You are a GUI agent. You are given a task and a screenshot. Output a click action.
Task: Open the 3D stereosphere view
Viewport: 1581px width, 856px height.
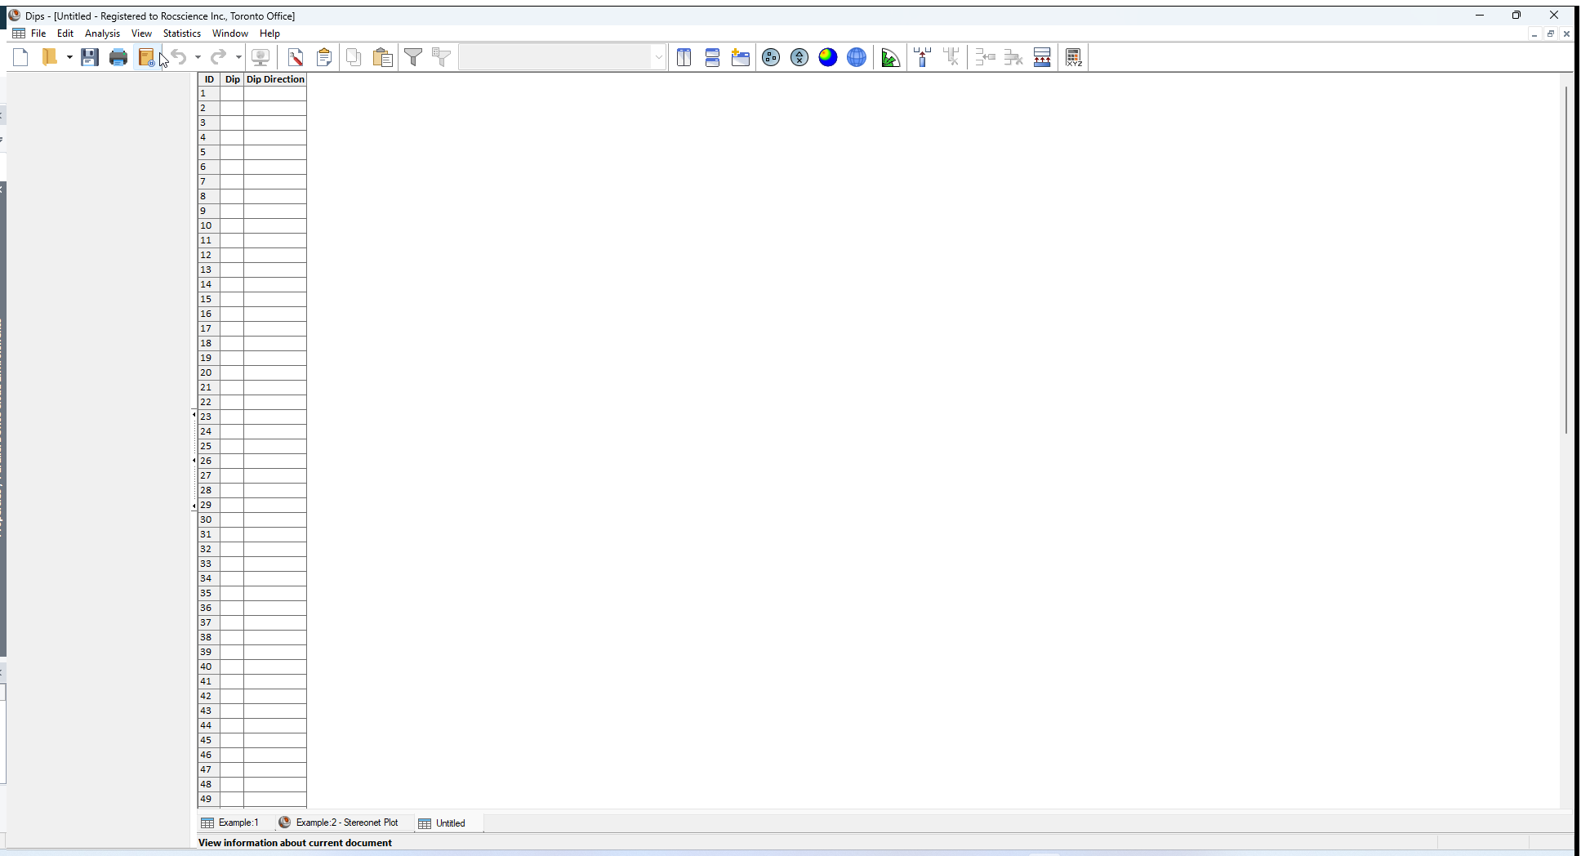[856, 57]
